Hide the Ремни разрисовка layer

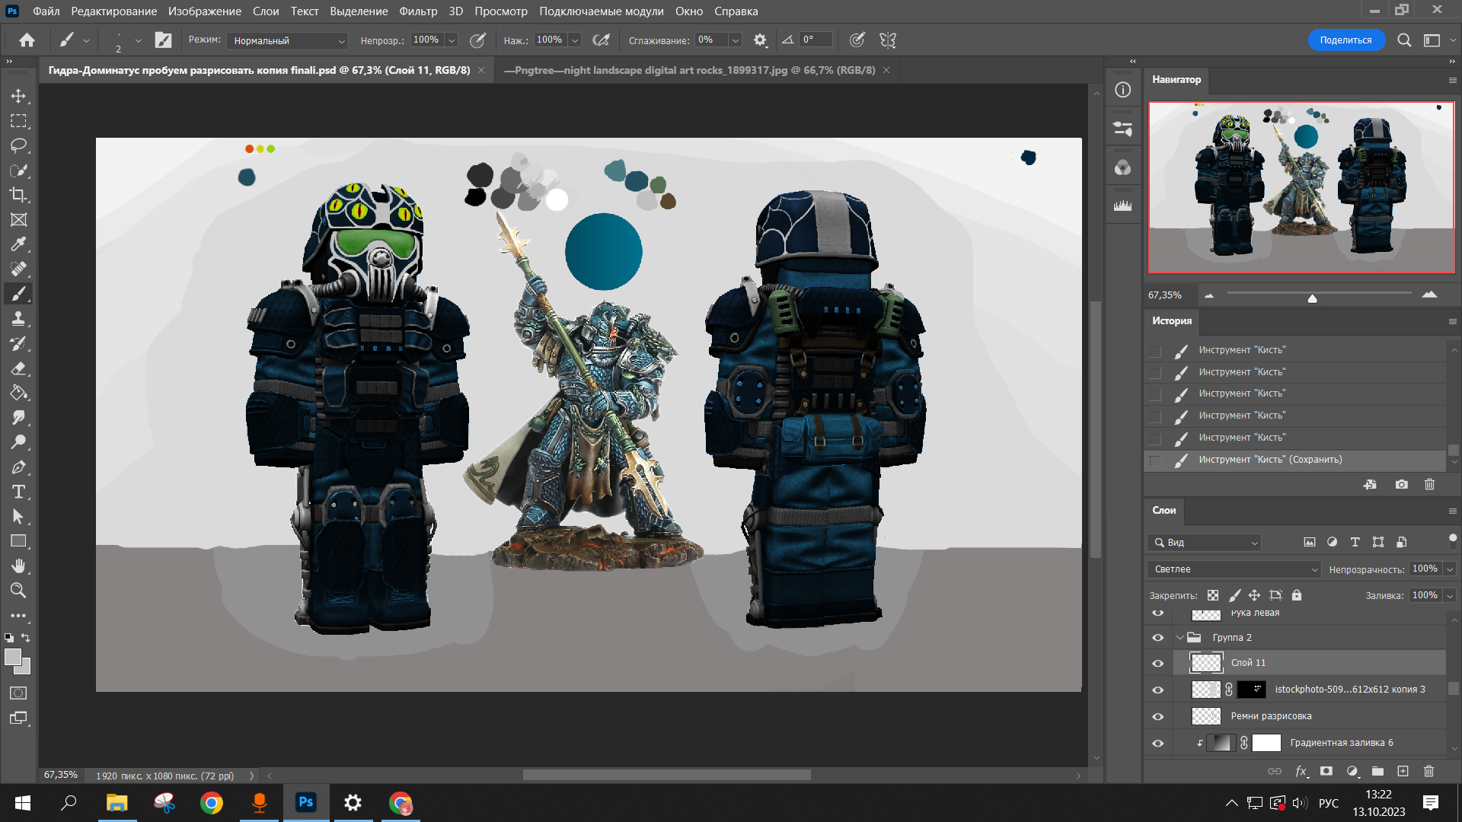(1158, 717)
